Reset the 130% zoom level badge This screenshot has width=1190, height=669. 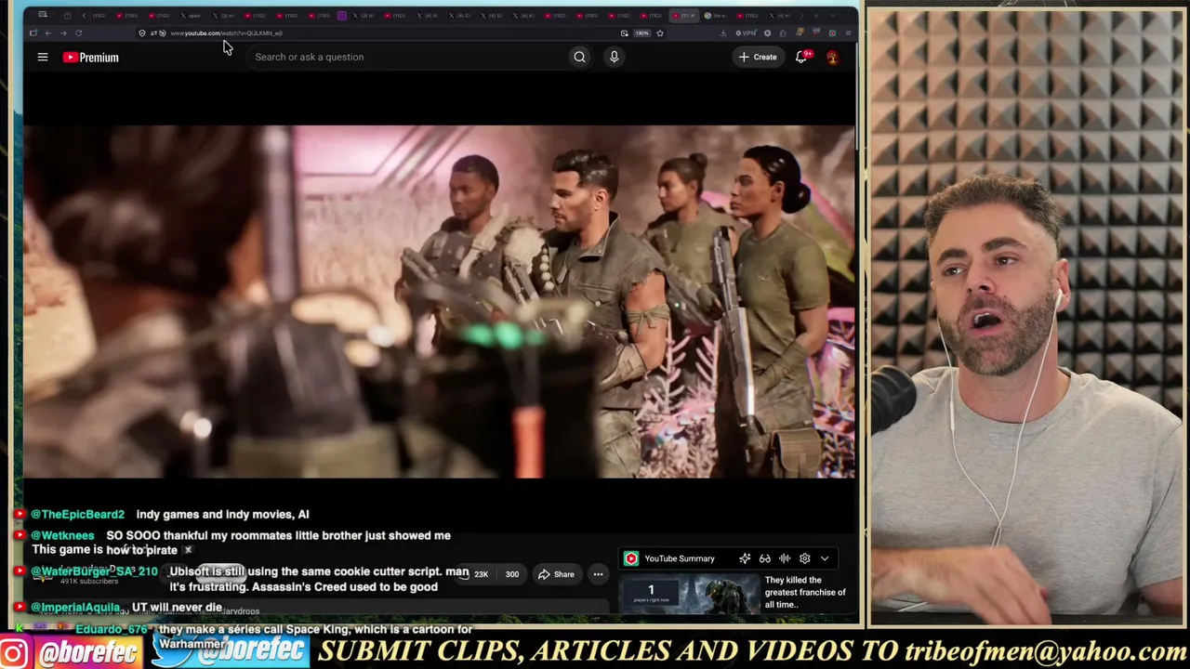coord(642,33)
